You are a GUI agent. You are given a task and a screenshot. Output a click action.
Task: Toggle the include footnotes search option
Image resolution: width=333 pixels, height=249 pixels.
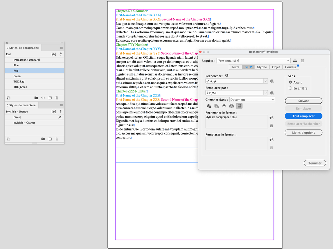[239, 106]
